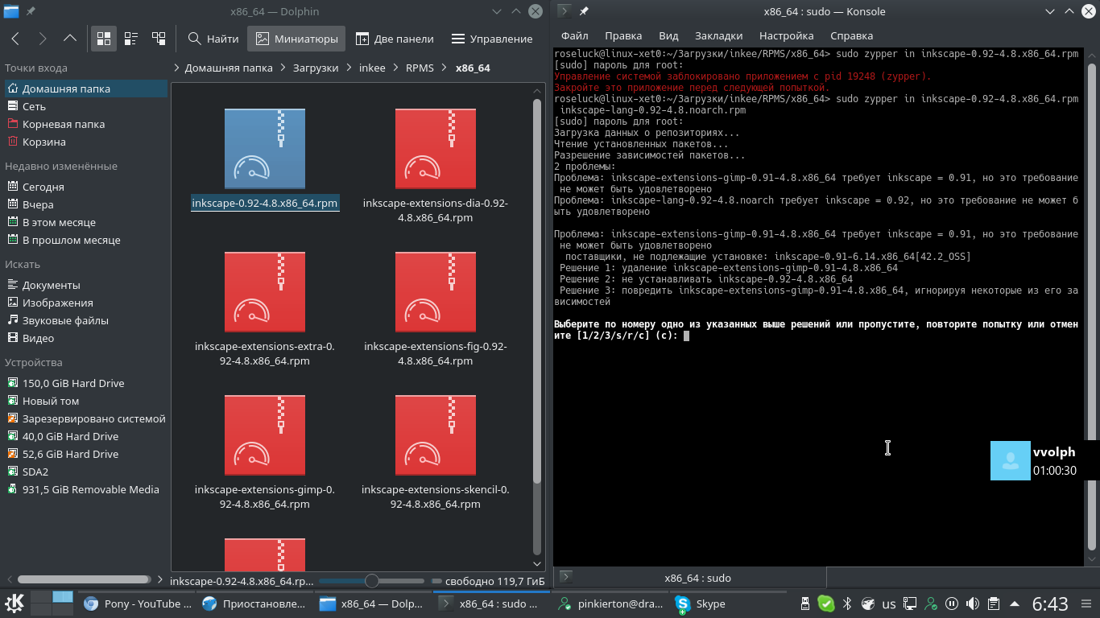The image size is (1100, 618).
Task: Open Konsole Настройка menu
Action: (786, 35)
